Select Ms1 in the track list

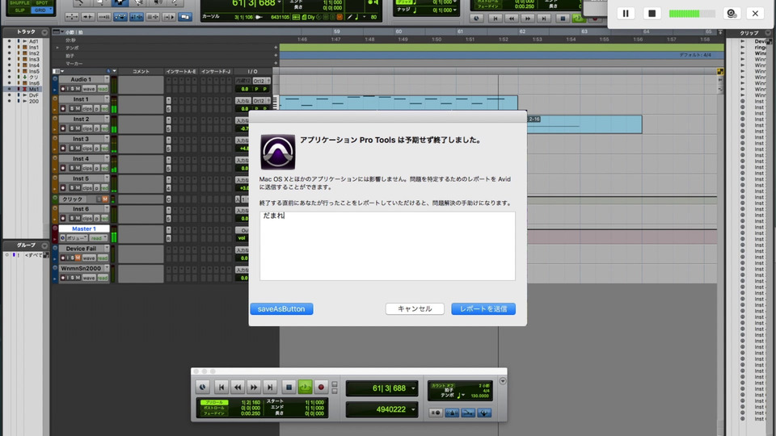(x=34, y=90)
